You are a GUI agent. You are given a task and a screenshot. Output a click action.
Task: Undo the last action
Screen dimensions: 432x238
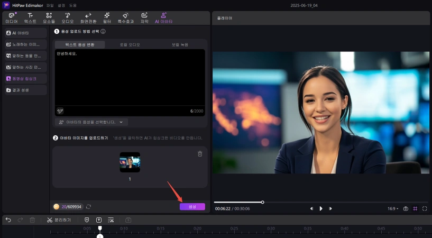8,220
